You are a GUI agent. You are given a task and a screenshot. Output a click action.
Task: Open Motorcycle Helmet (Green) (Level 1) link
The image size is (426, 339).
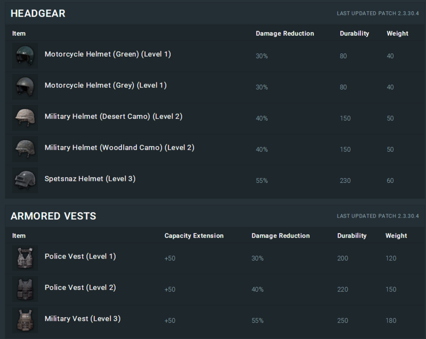click(108, 54)
